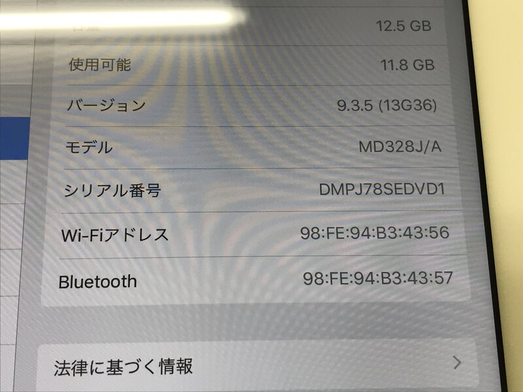Tap the sidebar row beside the Bluetooth entry
The height and width of the screenshot is (392, 523).
pos(9,272)
